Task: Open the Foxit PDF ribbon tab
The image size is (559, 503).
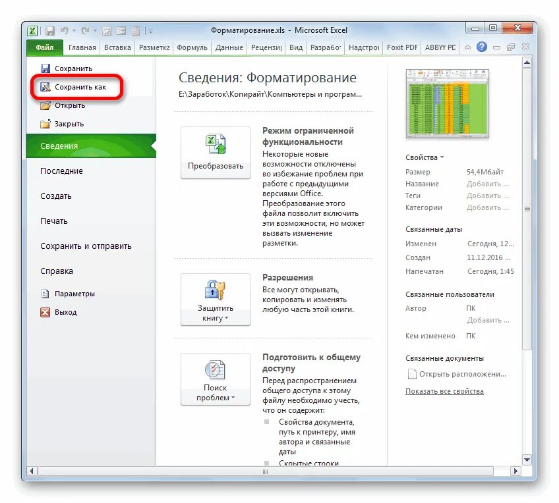Action: coord(402,47)
